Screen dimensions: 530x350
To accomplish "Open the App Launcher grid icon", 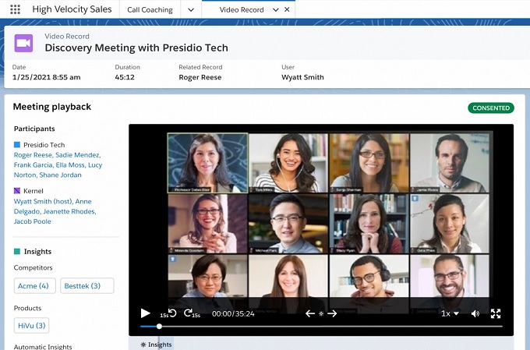I will tap(16, 10).
